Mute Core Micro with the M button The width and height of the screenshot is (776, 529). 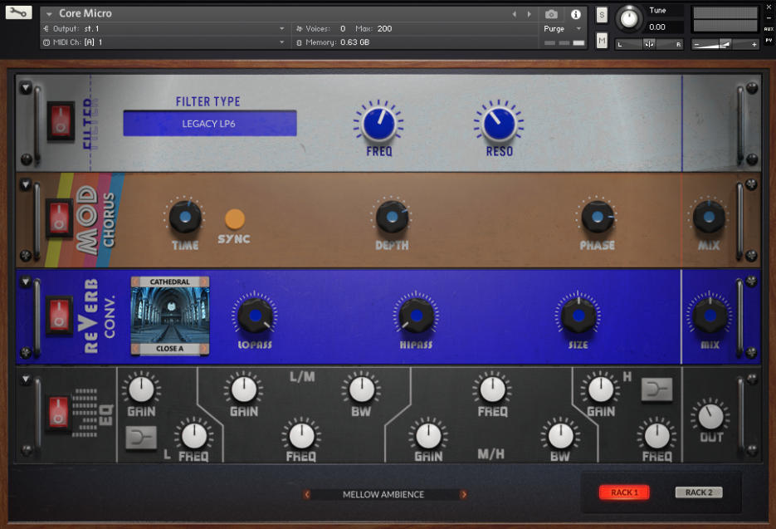pyautogui.click(x=601, y=40)
